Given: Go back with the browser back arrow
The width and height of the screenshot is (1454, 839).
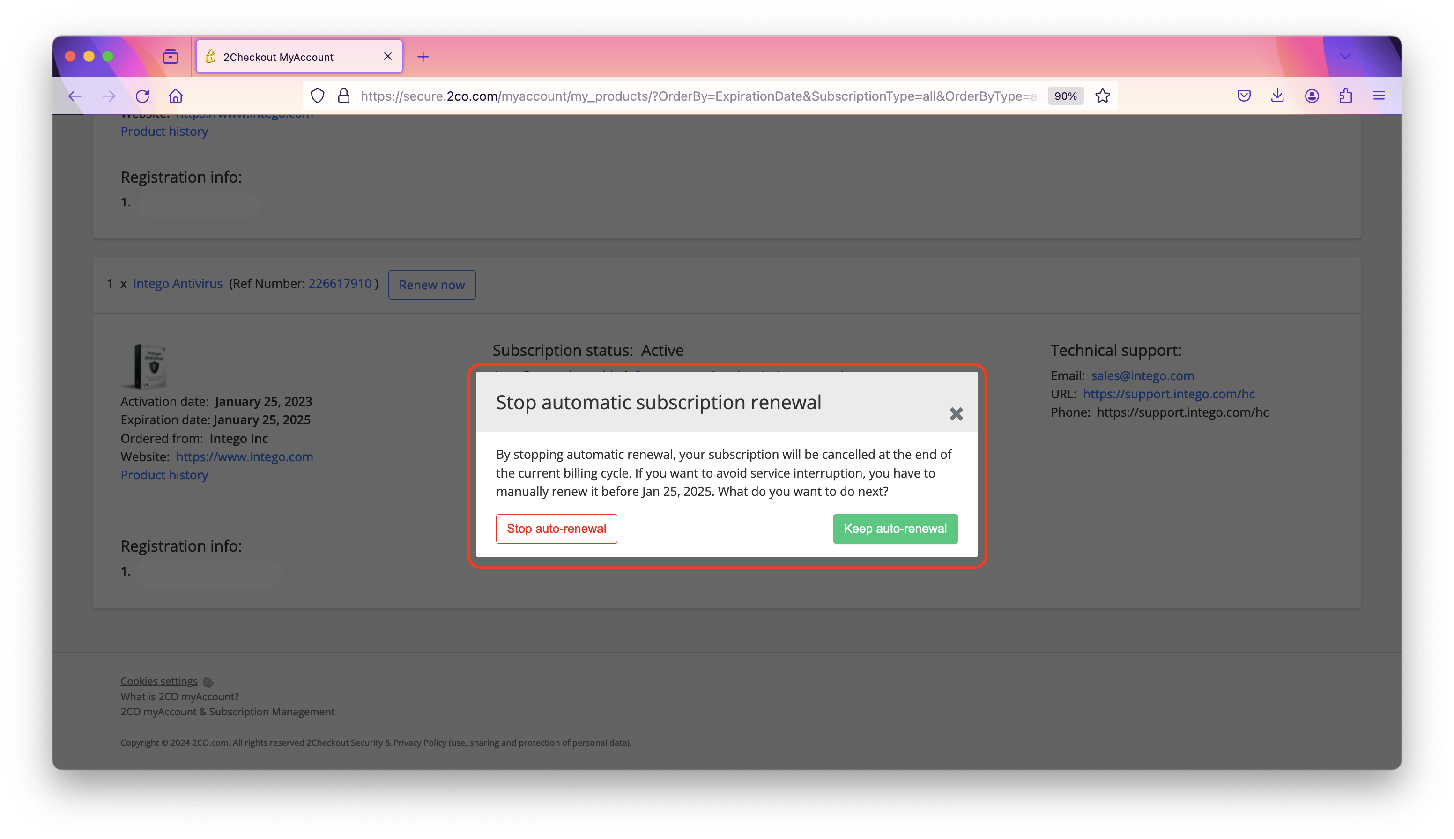Looking at the screenshot, I should (75, 96).
